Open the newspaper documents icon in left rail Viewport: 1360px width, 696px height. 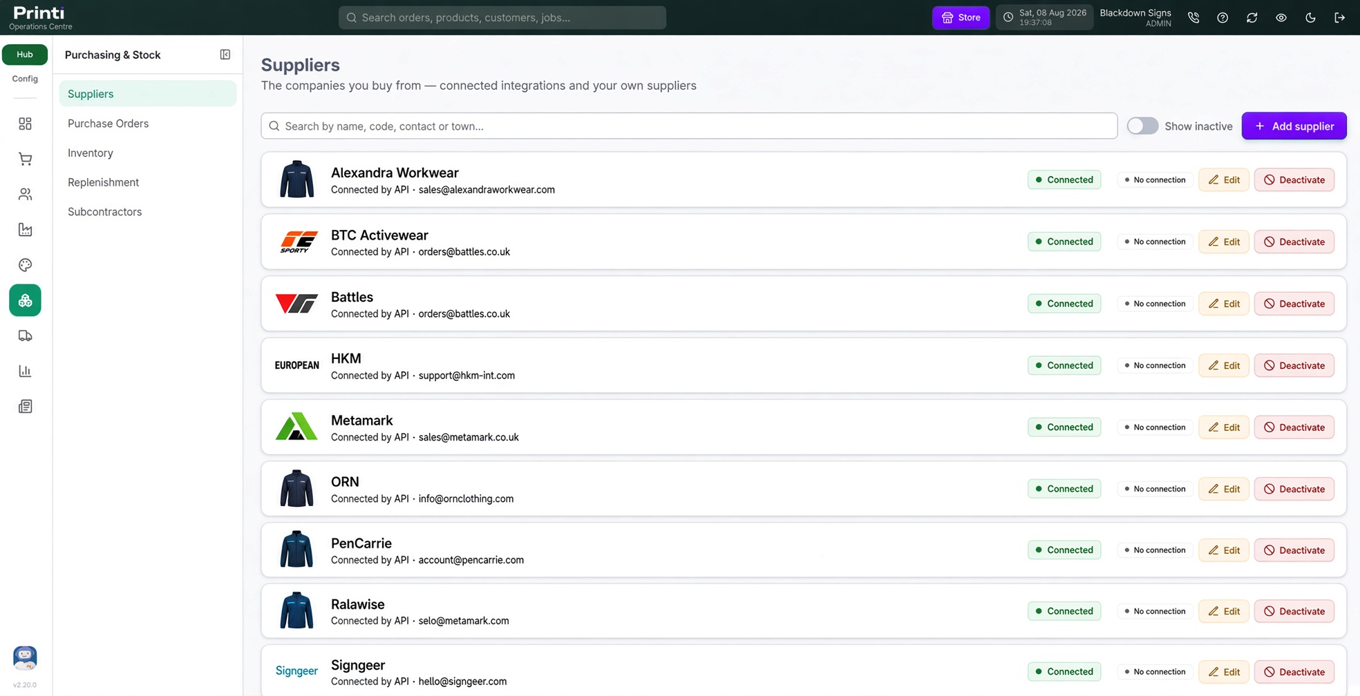[25, 406]
